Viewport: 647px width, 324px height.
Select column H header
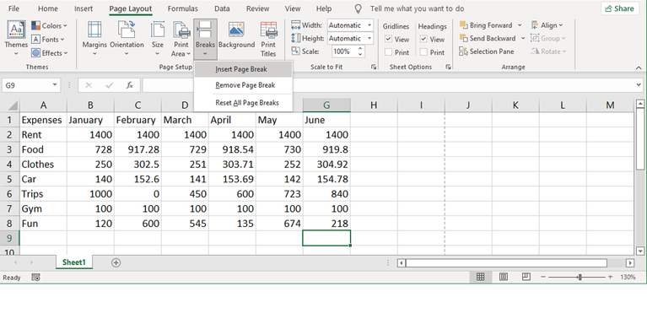click(x=374, y=105)
